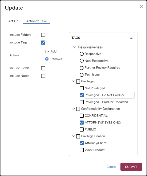The height and width of the screenshot is (176, 147).
Task: Enable the Include Folders checkbox
Action: pyautogui.click(x=43, y=35)
